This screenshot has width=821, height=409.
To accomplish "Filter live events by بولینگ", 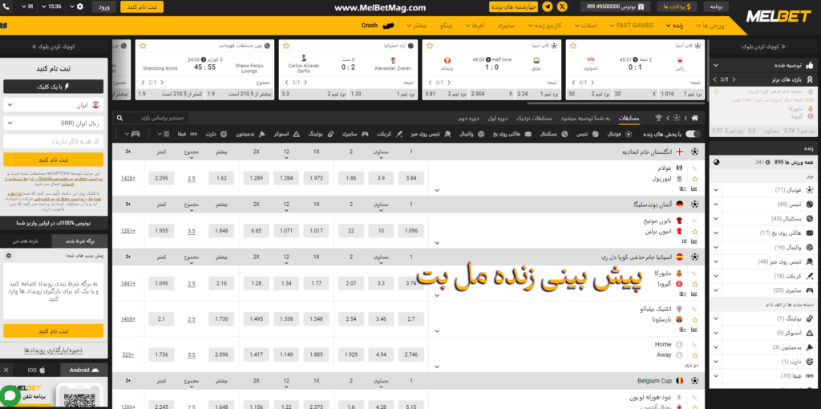I will 322,134.
